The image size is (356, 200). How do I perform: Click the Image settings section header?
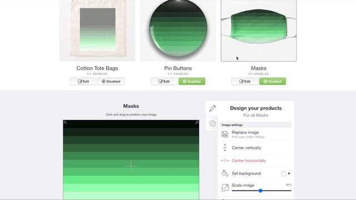[x=256, y=125]
